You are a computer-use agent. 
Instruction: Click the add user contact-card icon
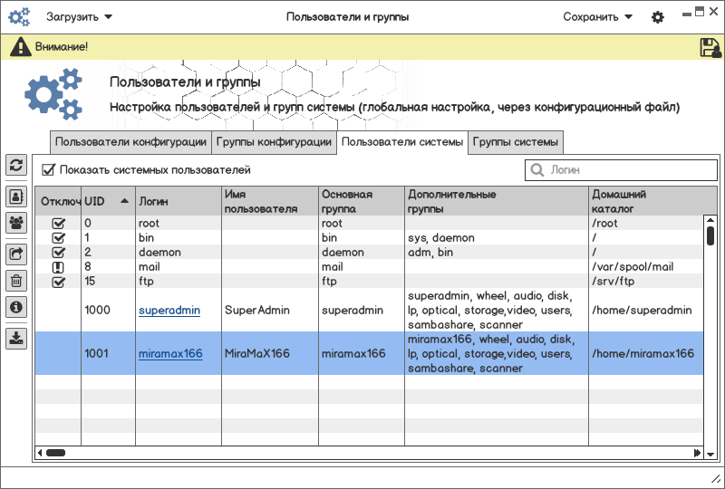(16, 196)
